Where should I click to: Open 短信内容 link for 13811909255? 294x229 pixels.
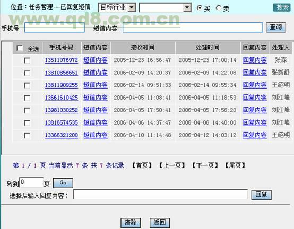(x=96, y=85)
